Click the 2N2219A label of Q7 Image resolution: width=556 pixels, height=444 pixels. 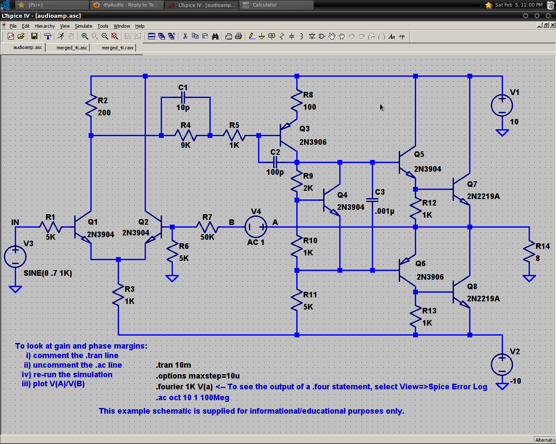483,196
